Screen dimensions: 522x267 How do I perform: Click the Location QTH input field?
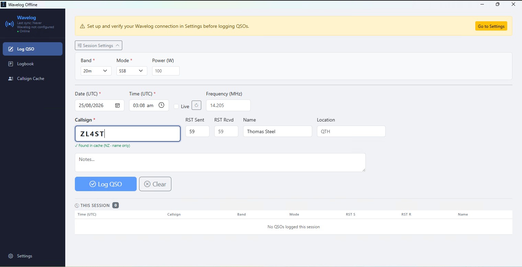click(x=351, y=131)
